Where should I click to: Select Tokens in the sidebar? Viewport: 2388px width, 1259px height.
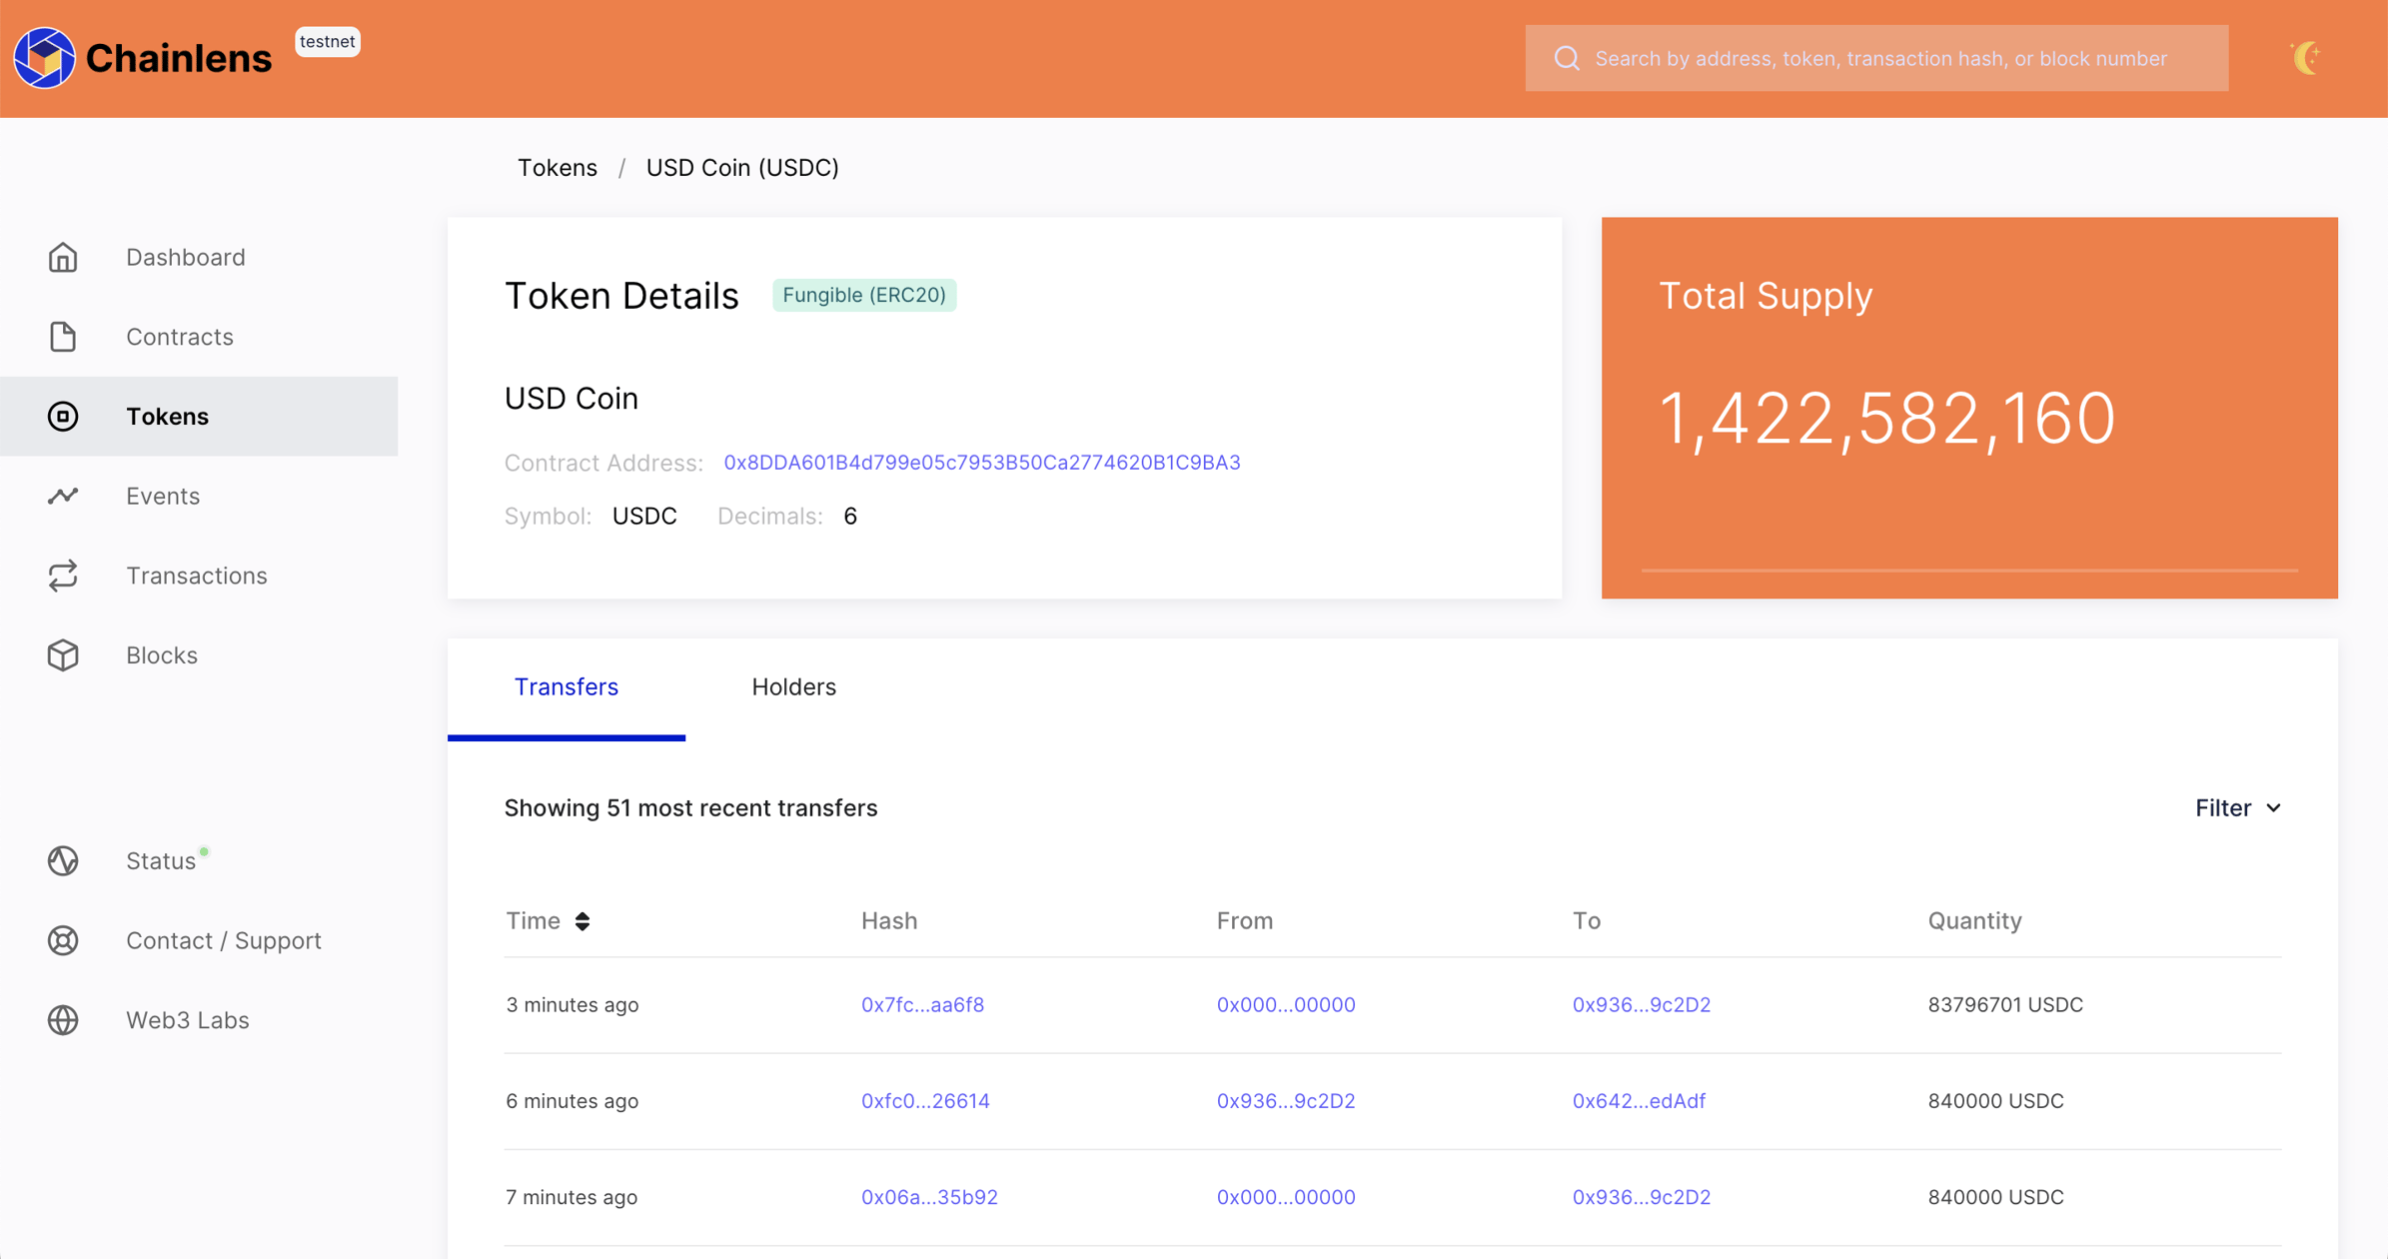pos(167,416)
